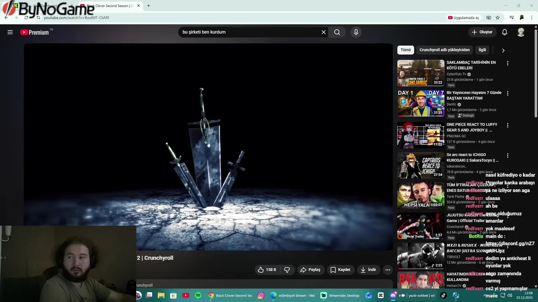
Task: Go back in browser history
Action: coord(6,18)
